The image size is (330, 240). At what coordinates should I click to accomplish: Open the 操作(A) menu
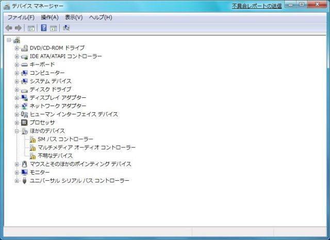49,18
